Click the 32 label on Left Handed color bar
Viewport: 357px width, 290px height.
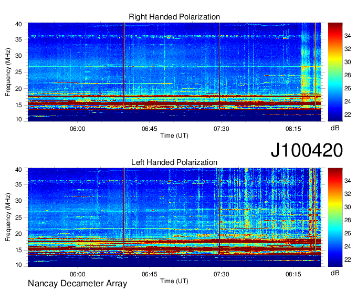pos(348,194)
